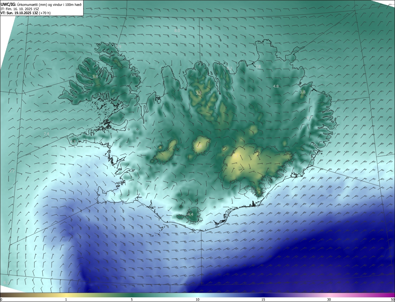Click the 8.2 value on the north coast

coord(229,68)
